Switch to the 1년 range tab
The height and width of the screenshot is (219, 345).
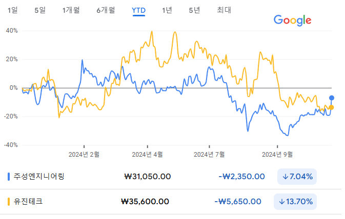[x=167, y=10]
